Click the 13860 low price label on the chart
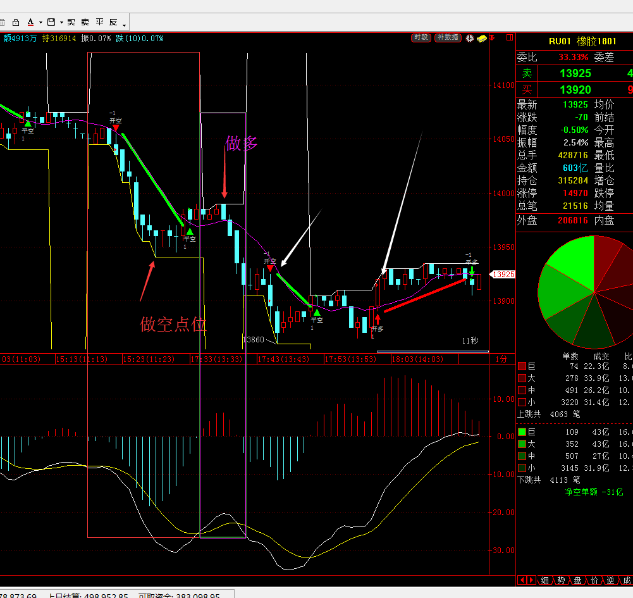The image size is (633, 598). pos(254,340)
